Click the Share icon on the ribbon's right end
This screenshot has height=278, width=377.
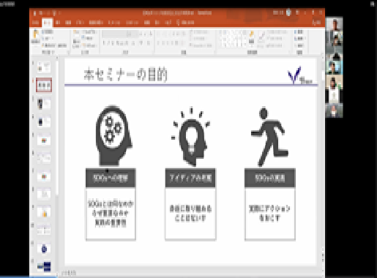(316, 23)
